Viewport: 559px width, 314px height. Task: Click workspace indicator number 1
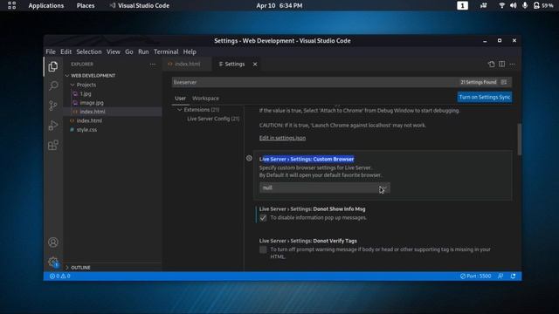462,5
